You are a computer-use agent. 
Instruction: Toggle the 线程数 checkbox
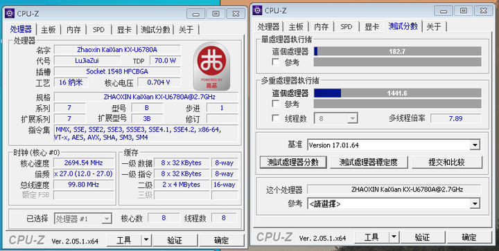(276, 118)
